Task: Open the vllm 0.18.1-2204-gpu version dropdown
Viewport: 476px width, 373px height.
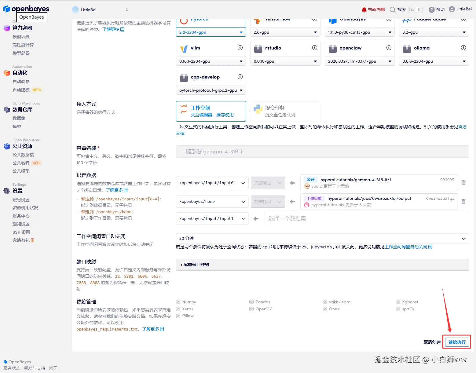Action: pyautogui.click(x=211, y=61)
